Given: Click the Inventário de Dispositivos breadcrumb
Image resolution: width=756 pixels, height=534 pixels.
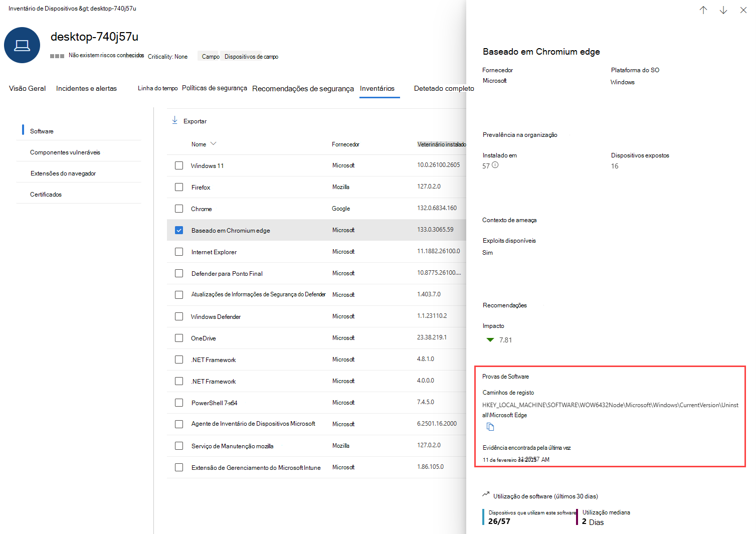Looking at the screenshot, I should click(x=43, y=9).
